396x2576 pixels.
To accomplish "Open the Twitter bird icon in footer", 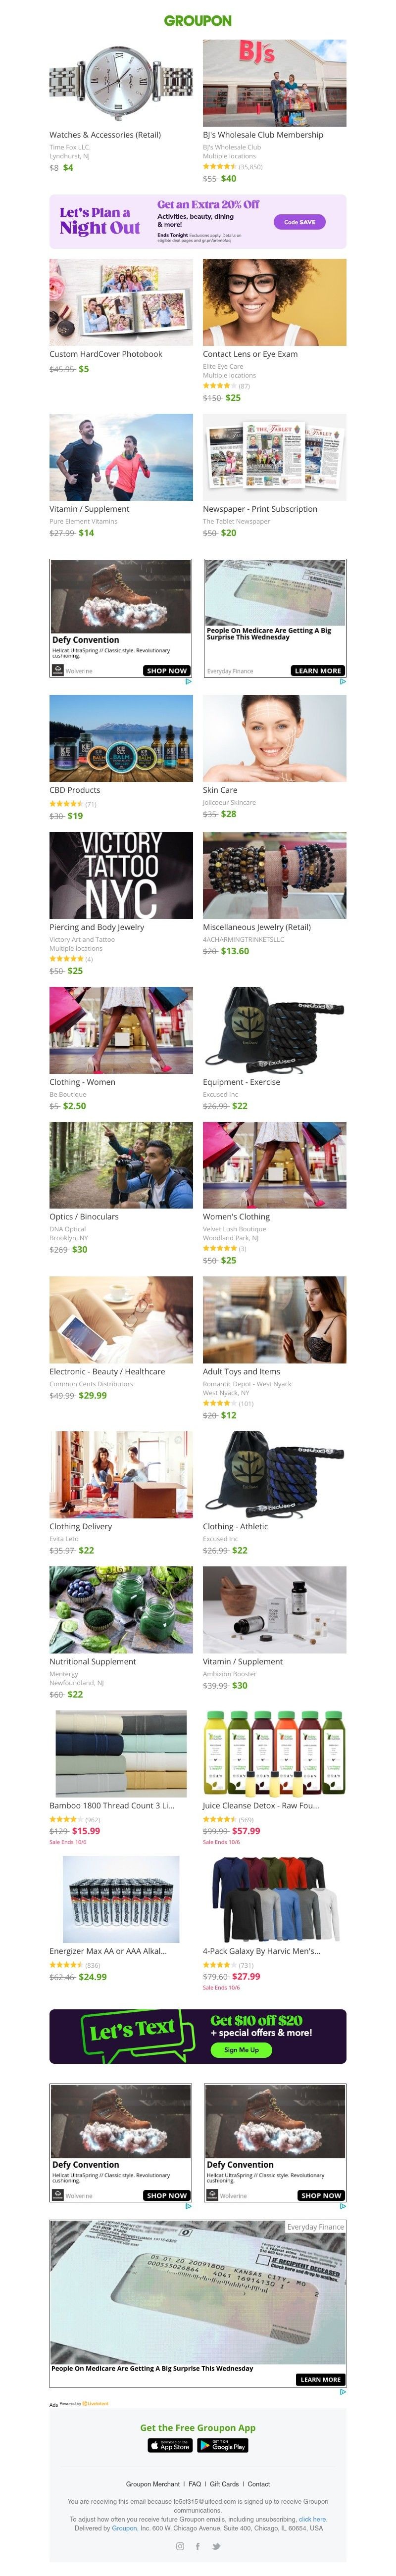I will (x=216, y=2546).
